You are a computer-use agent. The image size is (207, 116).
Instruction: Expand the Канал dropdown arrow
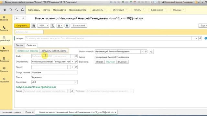(69, 91)
